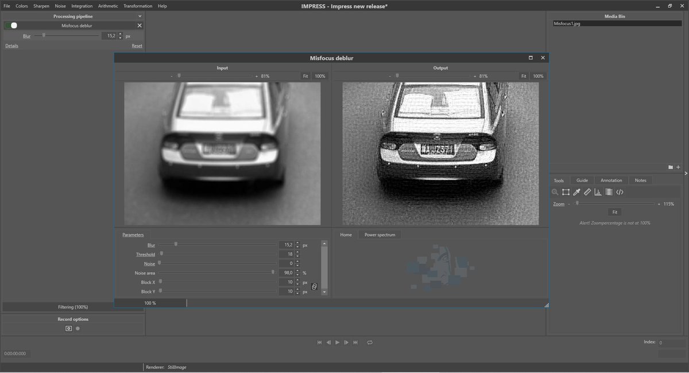Screen dimensions: 689x373
Task: Open the Sharpen menu
Action: coord(41,6)
